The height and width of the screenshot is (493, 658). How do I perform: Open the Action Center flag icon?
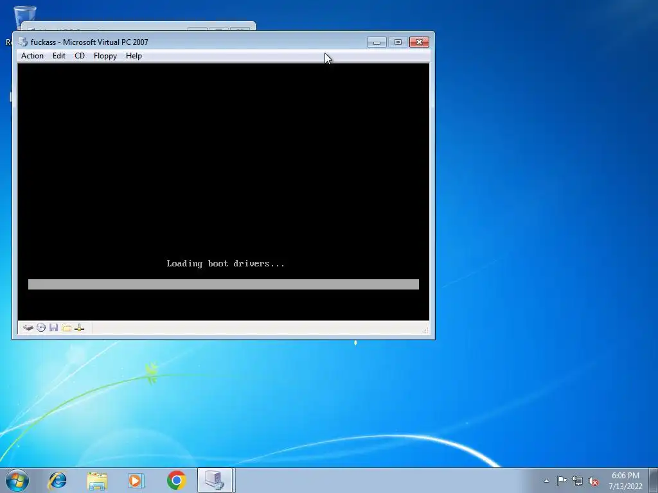tap(562, 481)
